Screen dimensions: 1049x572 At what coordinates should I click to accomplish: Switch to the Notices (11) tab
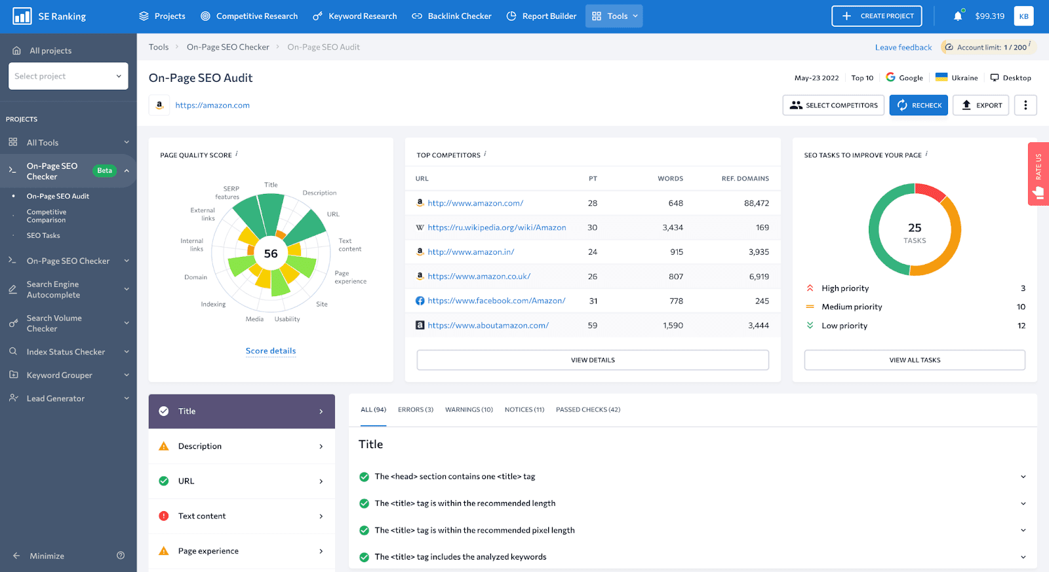(x=524, y=410)
